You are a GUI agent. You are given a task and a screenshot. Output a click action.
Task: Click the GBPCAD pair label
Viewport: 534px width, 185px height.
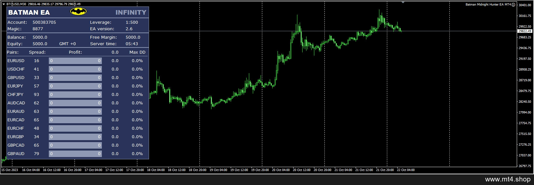click(16, 145)
